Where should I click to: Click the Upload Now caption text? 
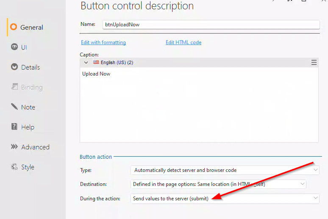(96, 74)
